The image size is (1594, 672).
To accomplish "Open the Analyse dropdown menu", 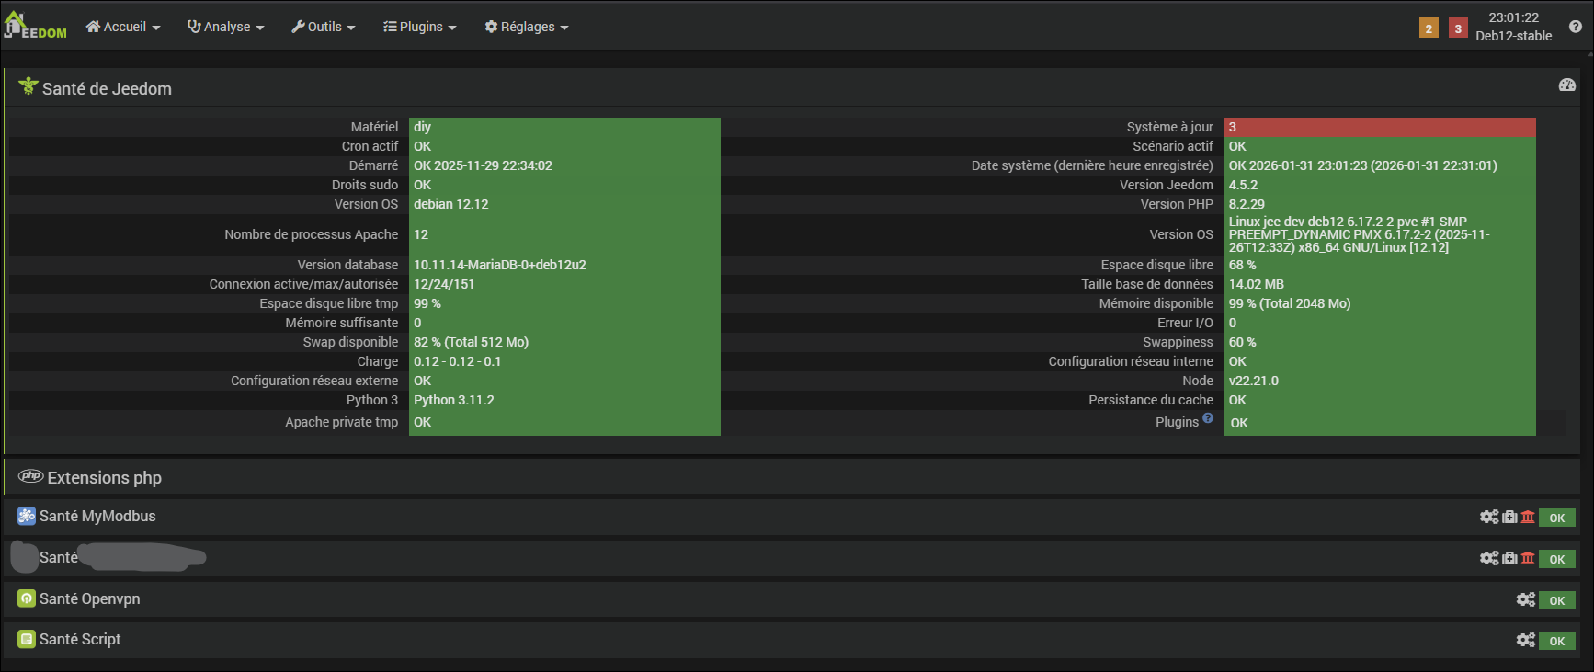I will click(x=226, y=27).
